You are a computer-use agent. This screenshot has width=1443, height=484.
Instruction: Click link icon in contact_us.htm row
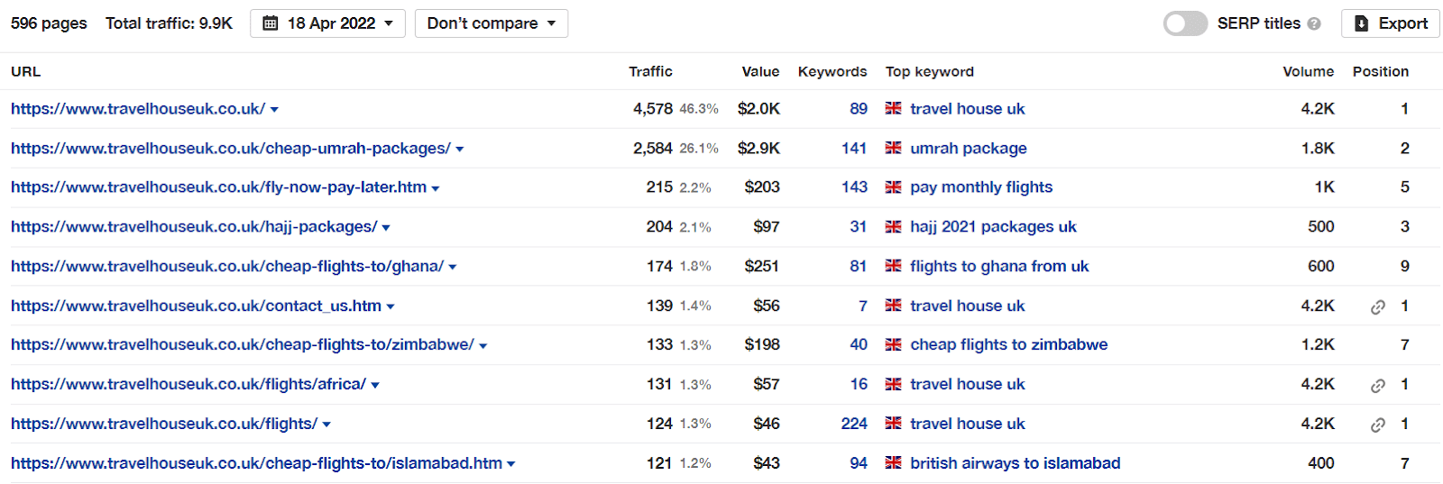[1377, 306]
